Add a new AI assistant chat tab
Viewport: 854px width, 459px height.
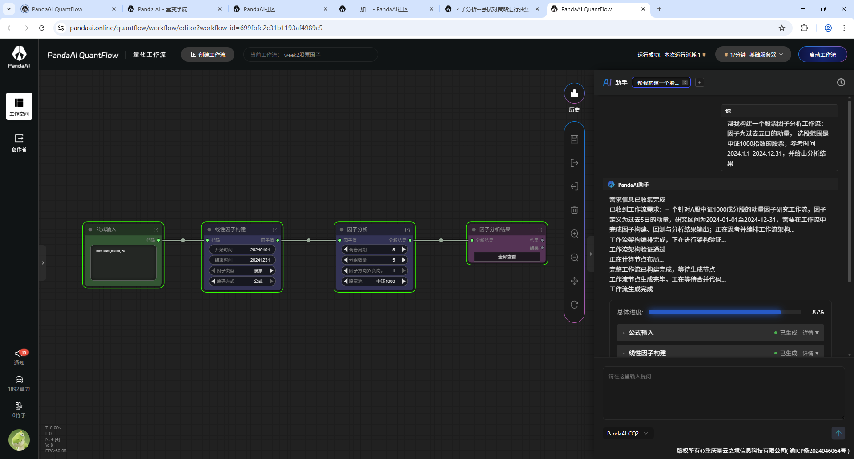coord(700,82)
